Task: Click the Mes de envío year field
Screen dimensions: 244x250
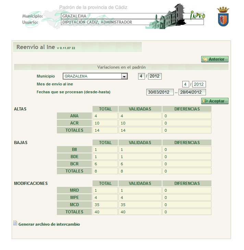Action: click(199, 84)
